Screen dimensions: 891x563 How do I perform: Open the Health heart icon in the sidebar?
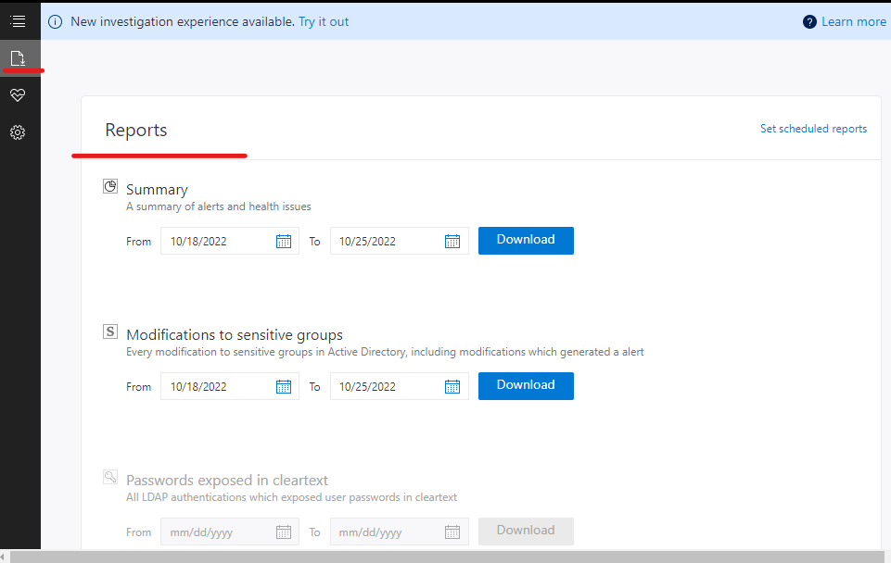(x=18, y=94)
